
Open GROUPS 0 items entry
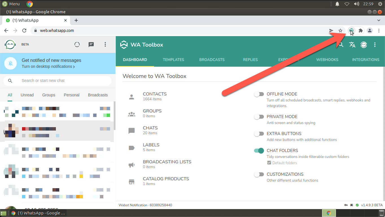152,113
